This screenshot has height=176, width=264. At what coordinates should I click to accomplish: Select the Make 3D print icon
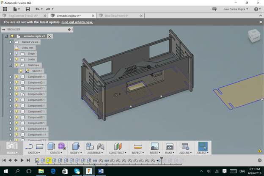point(169,146)
